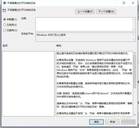Click the policy setting icon beside heading
The height and width of the screenshot is (128, 139).
[4, 10]
